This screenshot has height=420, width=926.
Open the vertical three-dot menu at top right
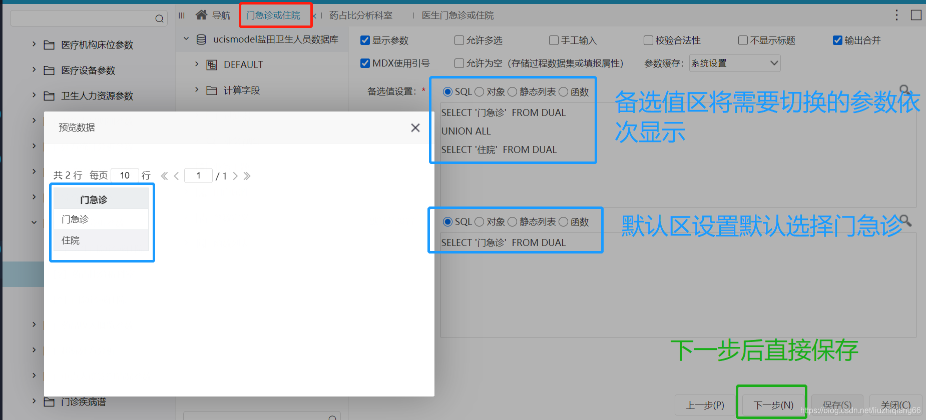896,15
